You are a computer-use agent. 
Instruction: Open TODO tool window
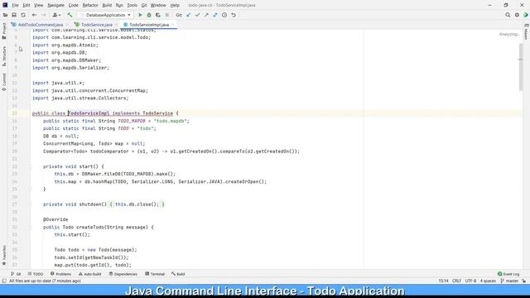(x=36, y=274)
